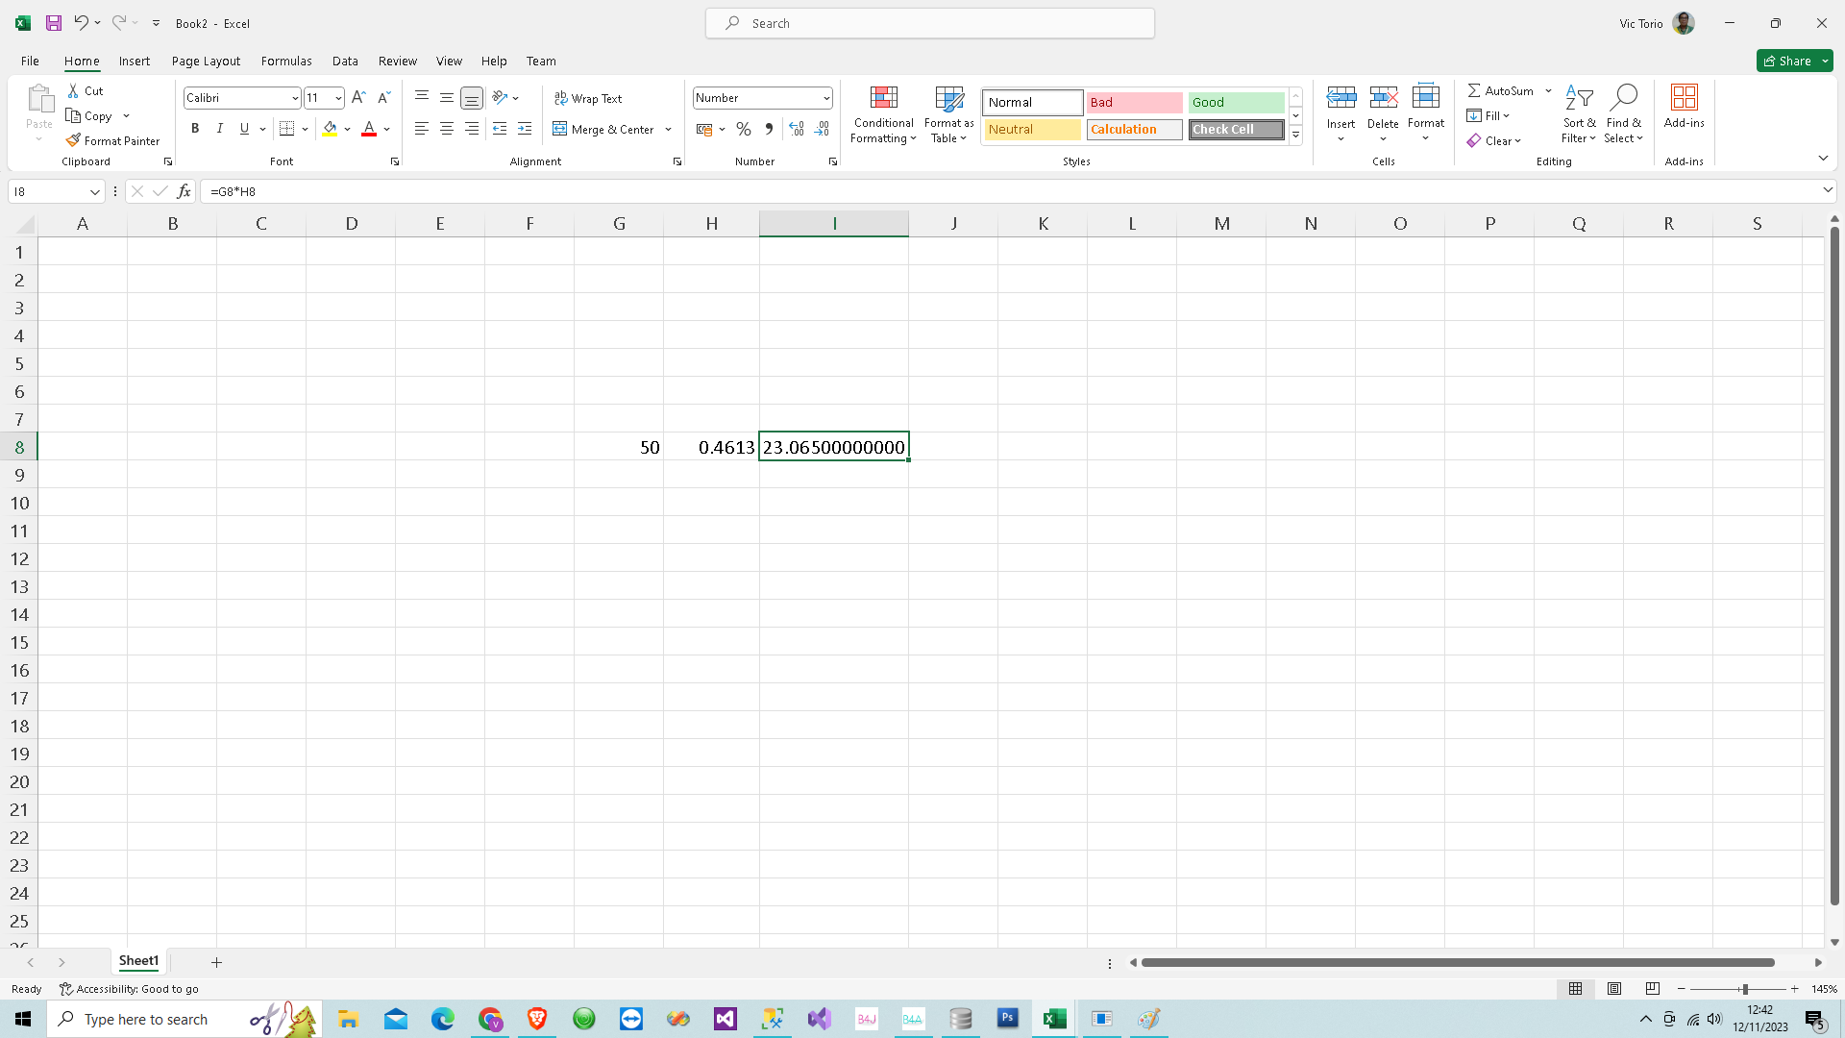The width and height of the screenshot is (1845, 1038).
Task: Open the Calibri font name dropdown
Action: pyautogui.click(x=295, y=98)
